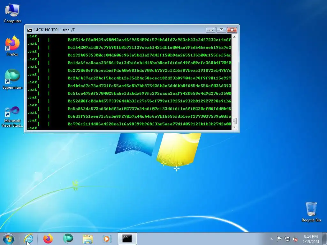Click the hash line starting 0c192b8535
The image size is (327, 245).
(x=149, y=55)
